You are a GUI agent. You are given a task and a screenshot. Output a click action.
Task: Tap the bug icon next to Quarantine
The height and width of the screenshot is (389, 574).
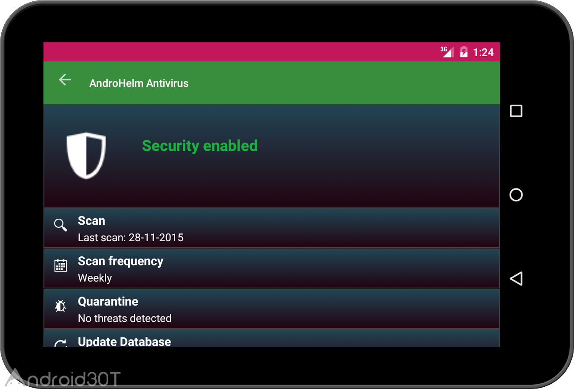point(61,306)
